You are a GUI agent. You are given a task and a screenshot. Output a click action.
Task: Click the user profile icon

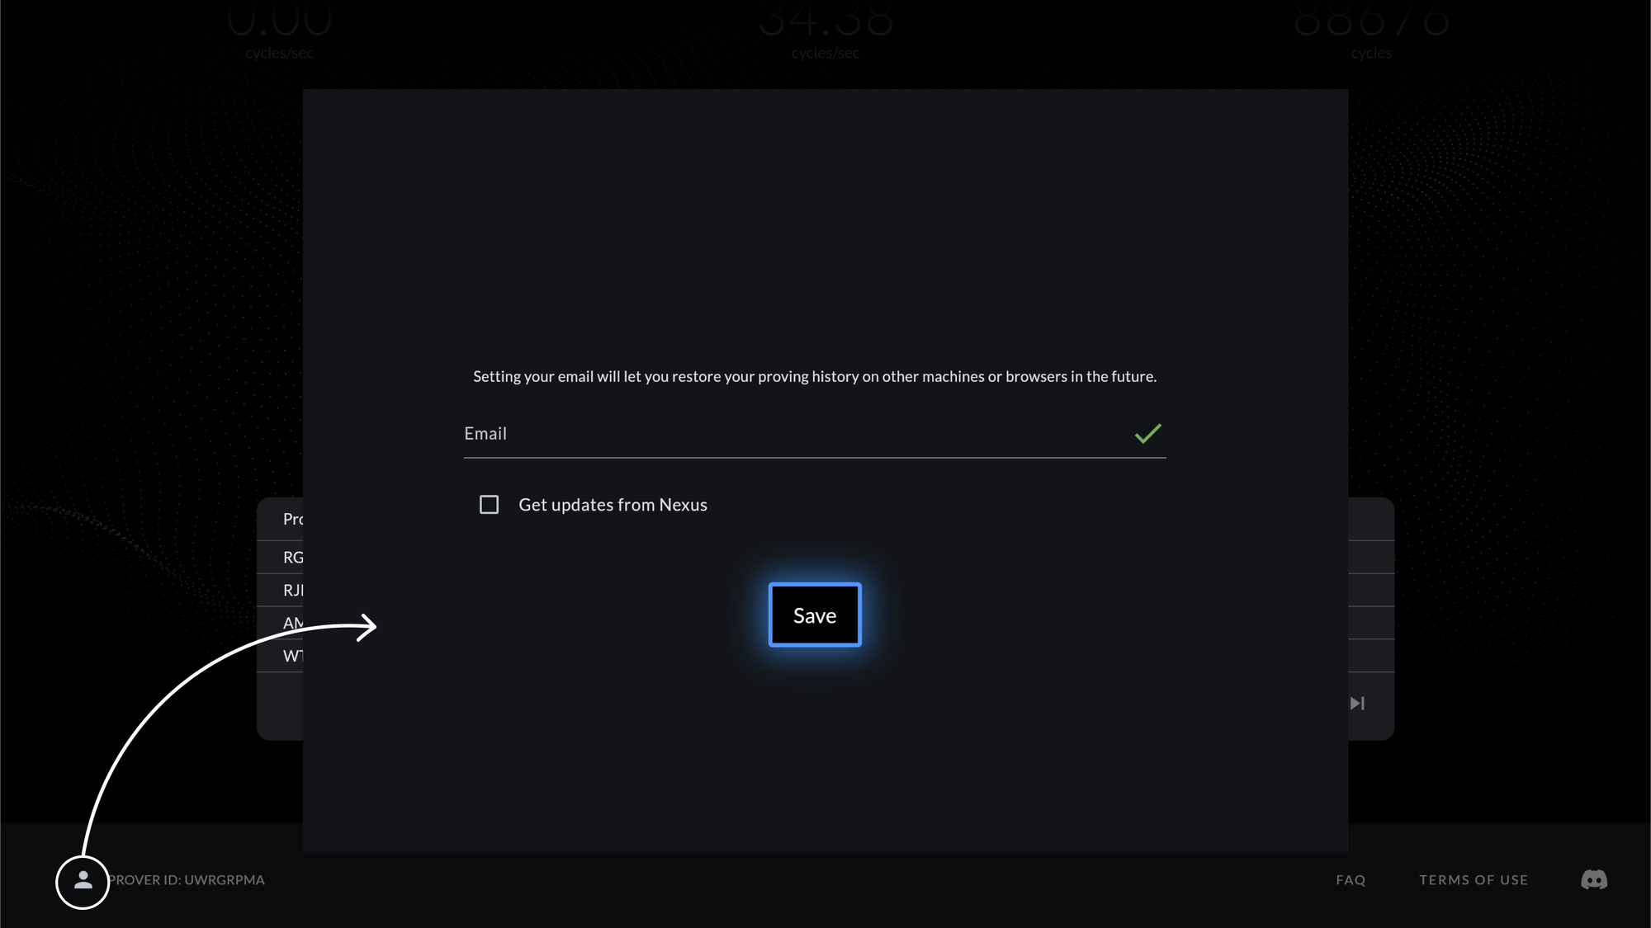coord(83,882)
